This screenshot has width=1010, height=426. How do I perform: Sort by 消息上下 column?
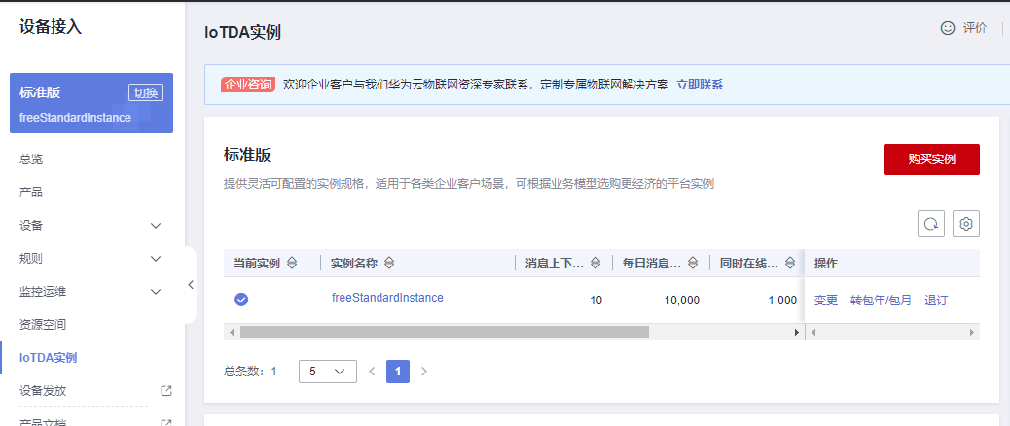[595, 264]
